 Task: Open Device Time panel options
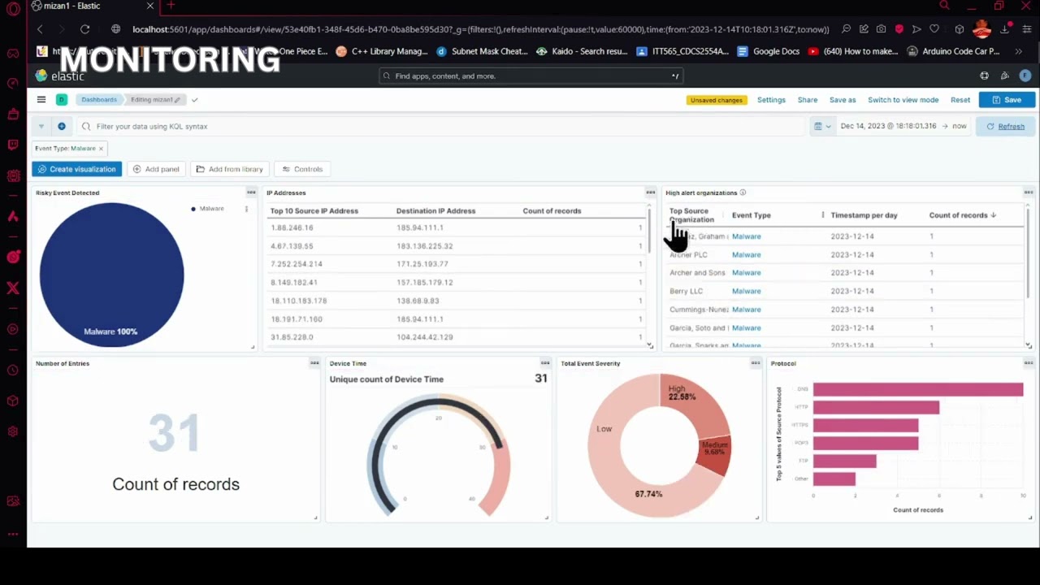tap(545, 363)
